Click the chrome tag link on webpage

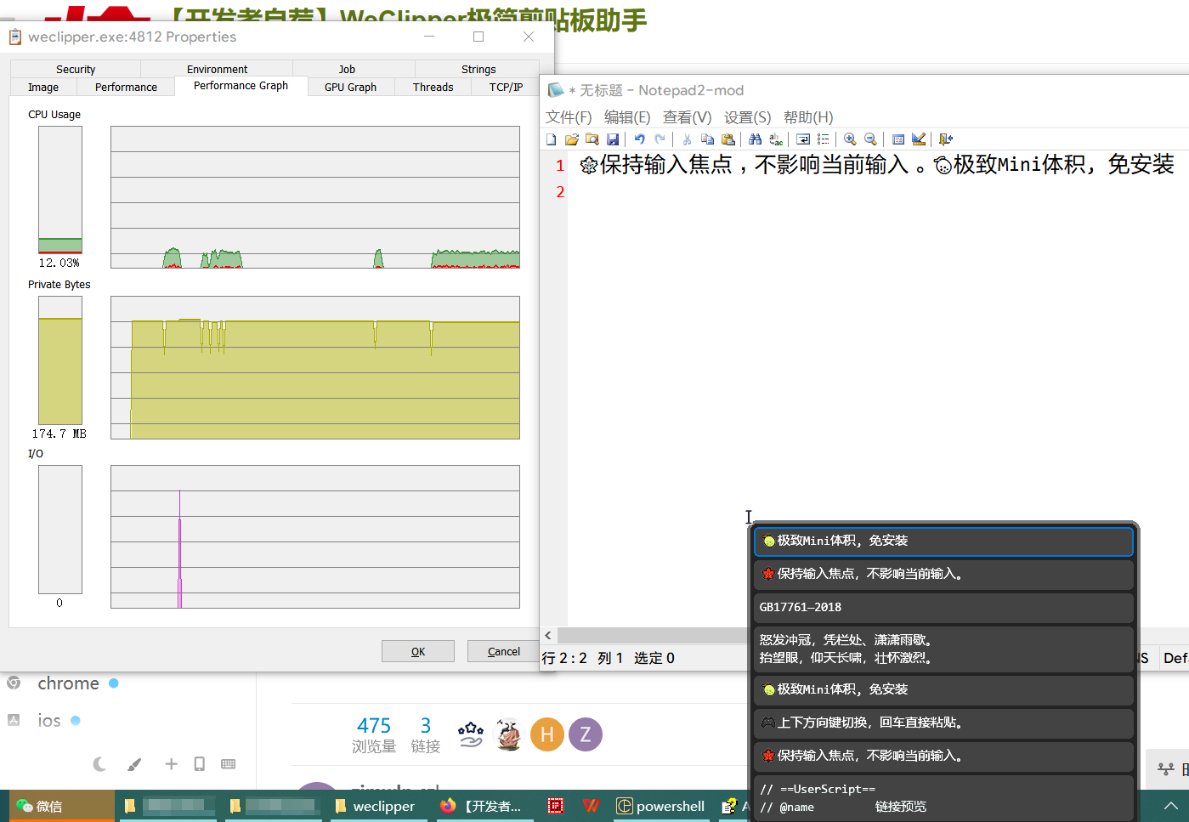point(68,683)
